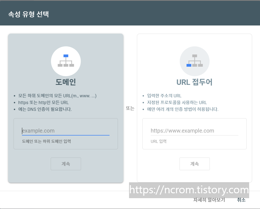260x209 pixels.
Task: Click the 속성 유형 선택 dialog title
Action: click(28, 14)
